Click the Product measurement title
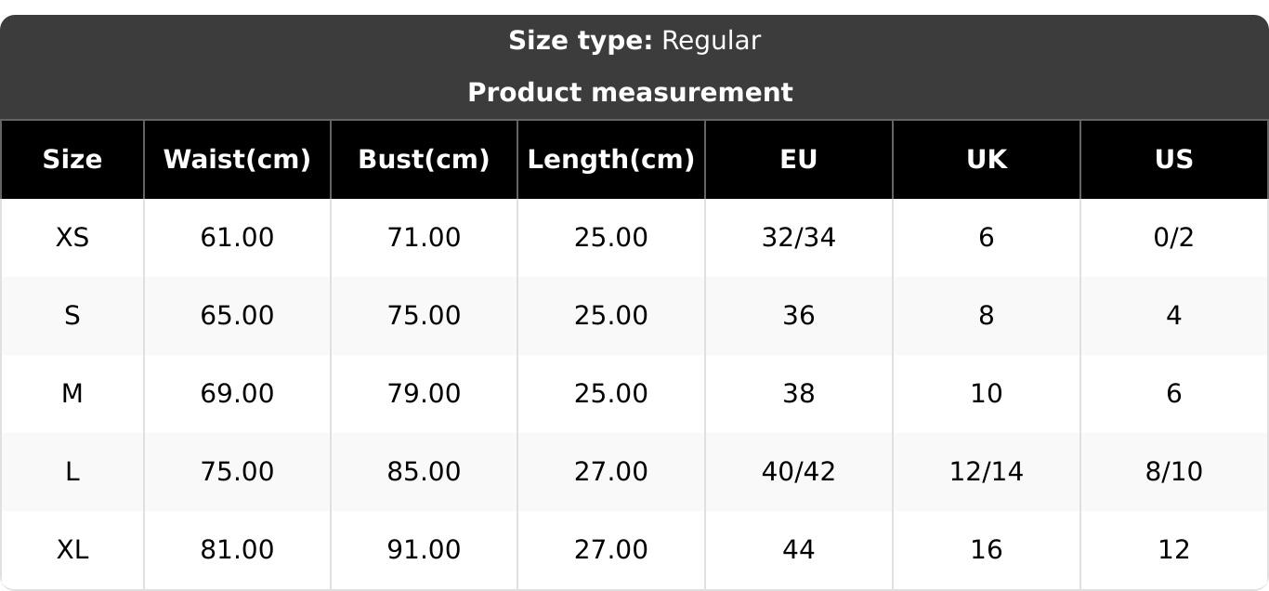 pyautogui.click(x=630, y=93)
